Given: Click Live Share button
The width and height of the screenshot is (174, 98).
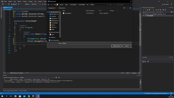Looking at the screenshot, I should tap(165, 4).
